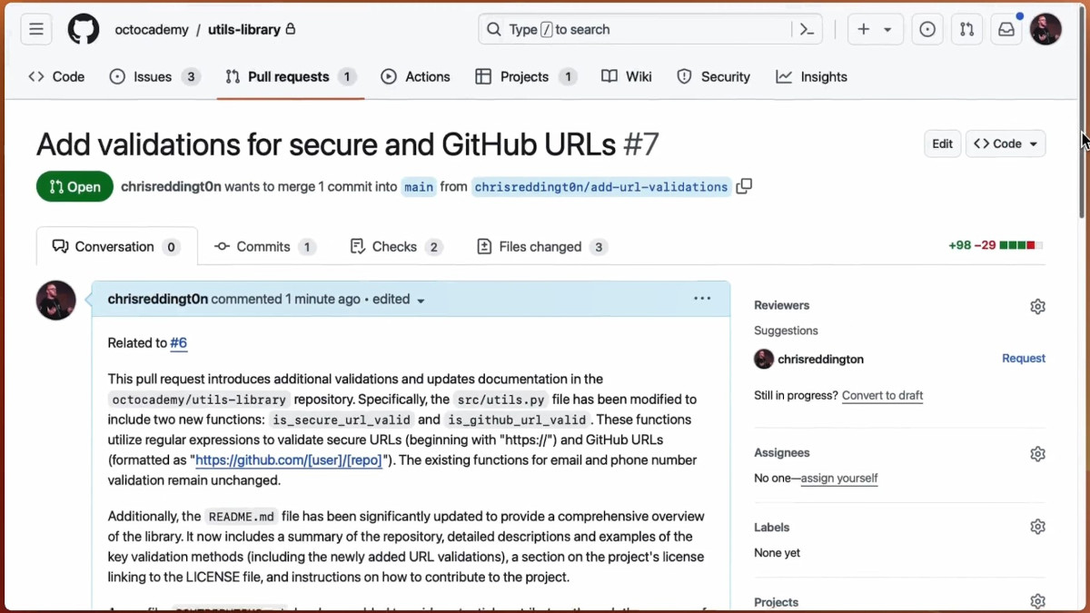Screen dimensions: 1090x613
Task: Click the Edit title button
Action: pos(942,143)
